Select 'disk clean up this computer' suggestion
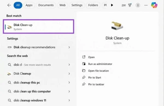164x106 pixels. [32, 91]
